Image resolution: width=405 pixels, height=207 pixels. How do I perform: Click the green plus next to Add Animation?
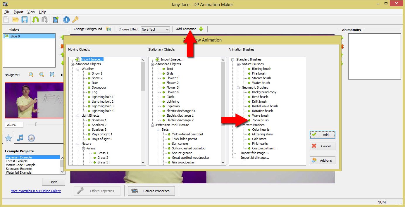(201, 29)
